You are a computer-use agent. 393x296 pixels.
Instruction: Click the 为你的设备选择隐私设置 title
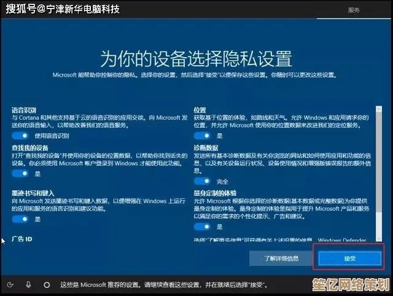pyautogui.click(x=196, y=59)
